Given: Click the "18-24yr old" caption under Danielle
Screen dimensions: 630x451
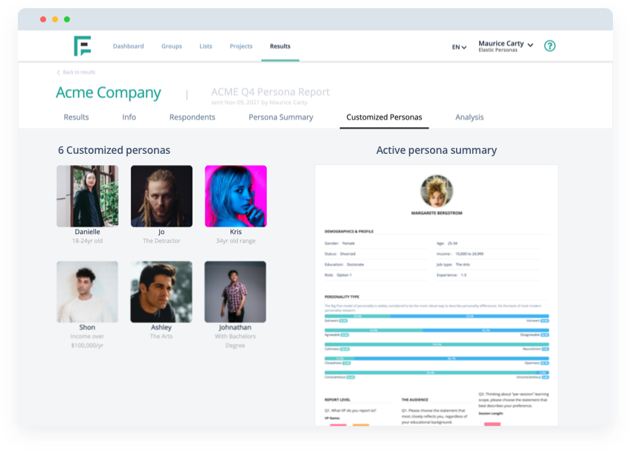Looking at the screenshot, I should 87,241.
